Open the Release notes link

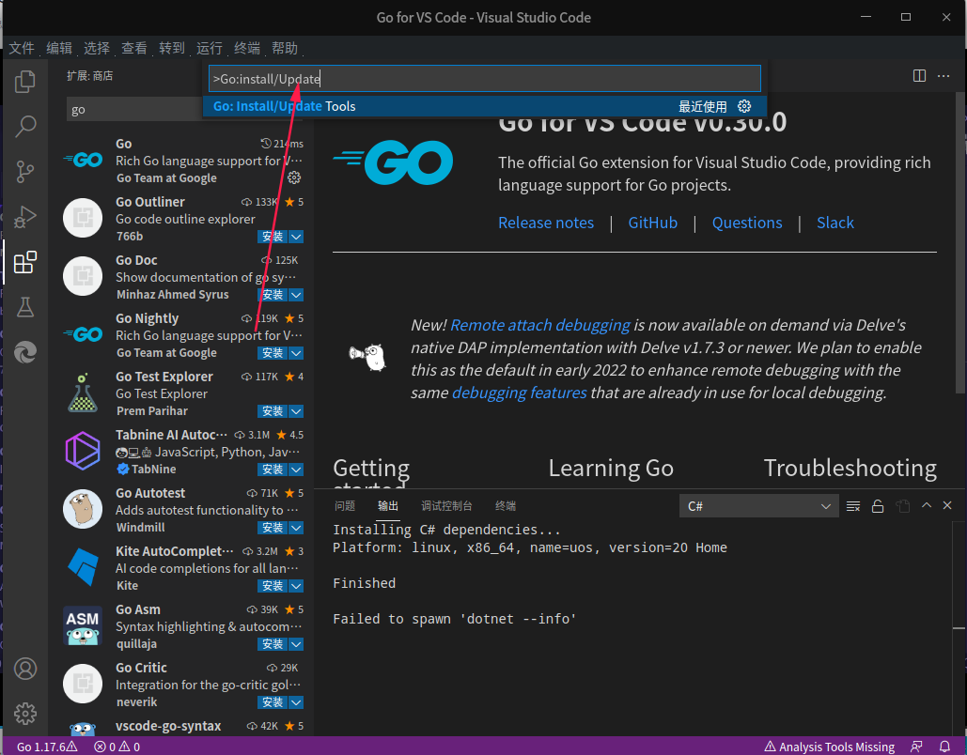click(x=546, y=223)
